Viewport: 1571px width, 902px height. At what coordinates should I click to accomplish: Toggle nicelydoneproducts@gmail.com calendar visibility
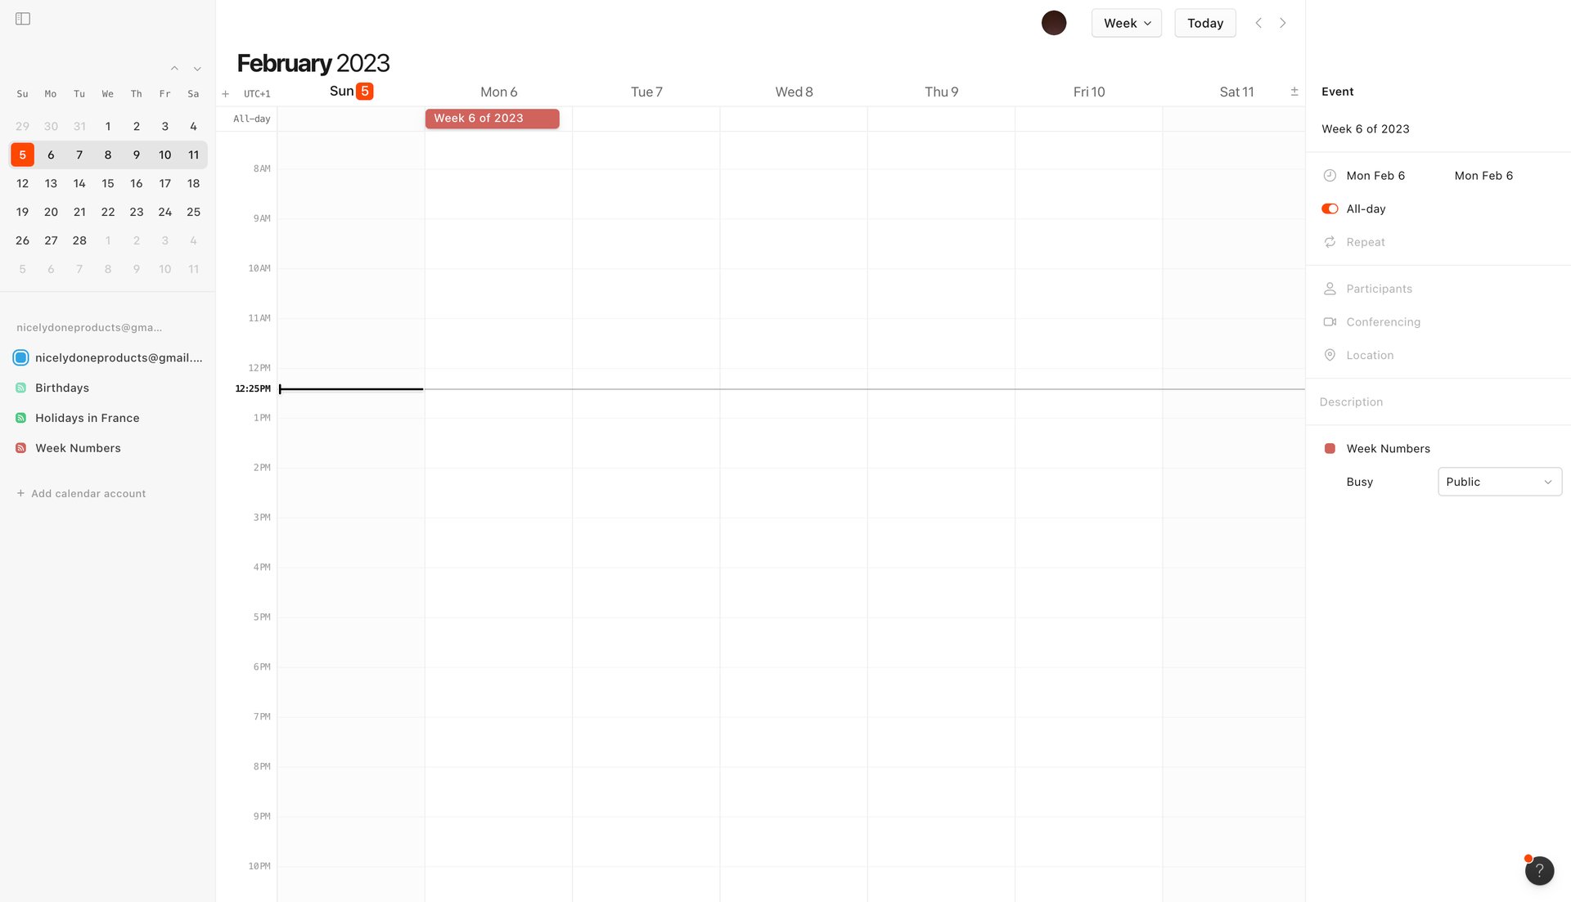[20, 357]
